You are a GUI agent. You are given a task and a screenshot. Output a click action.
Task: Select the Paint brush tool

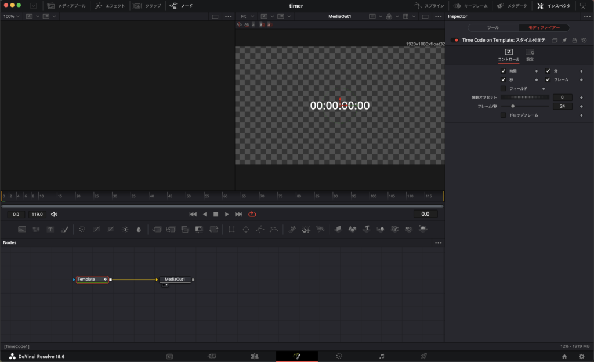(x=64, y=229)
